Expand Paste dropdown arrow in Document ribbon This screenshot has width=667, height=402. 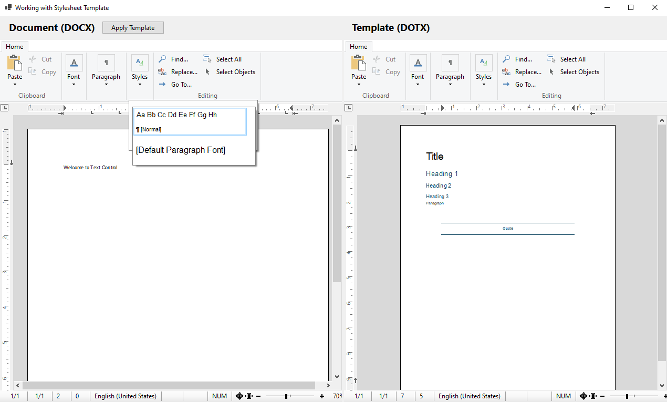[15, 84]
